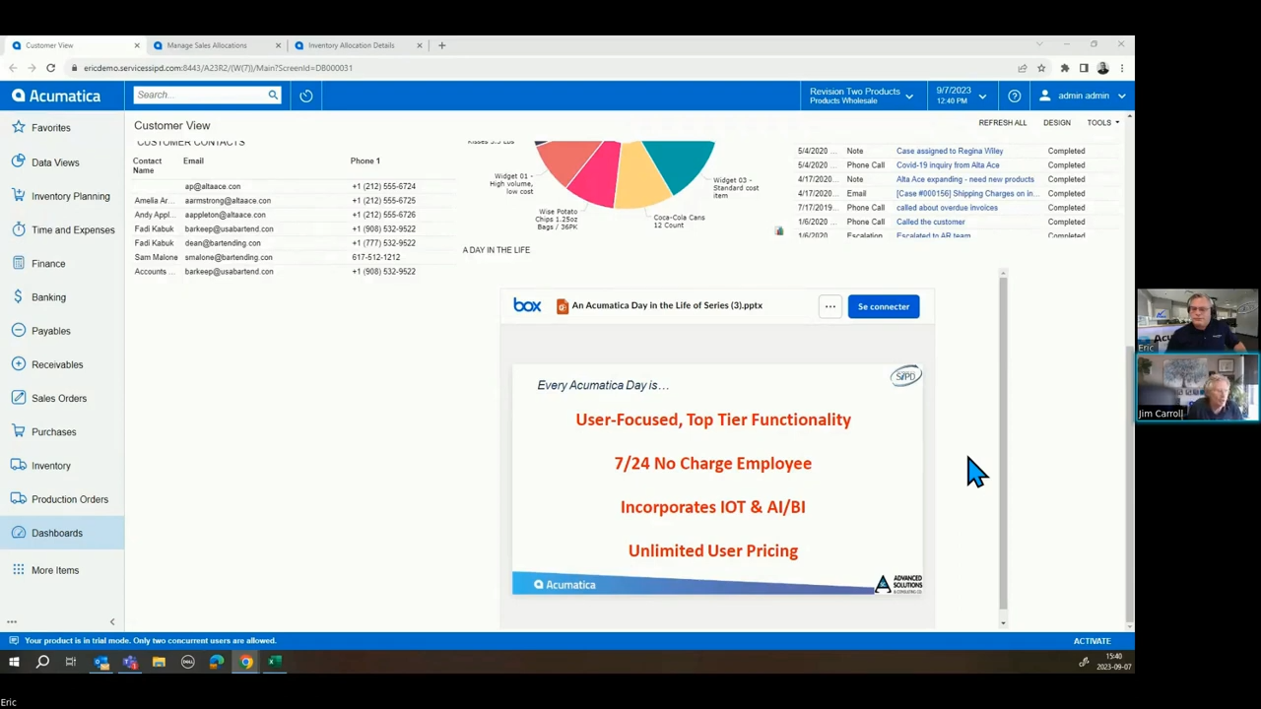Click the browser address bar URL
The height and width of the screenshot is (709, 1261).
point(218,68)
